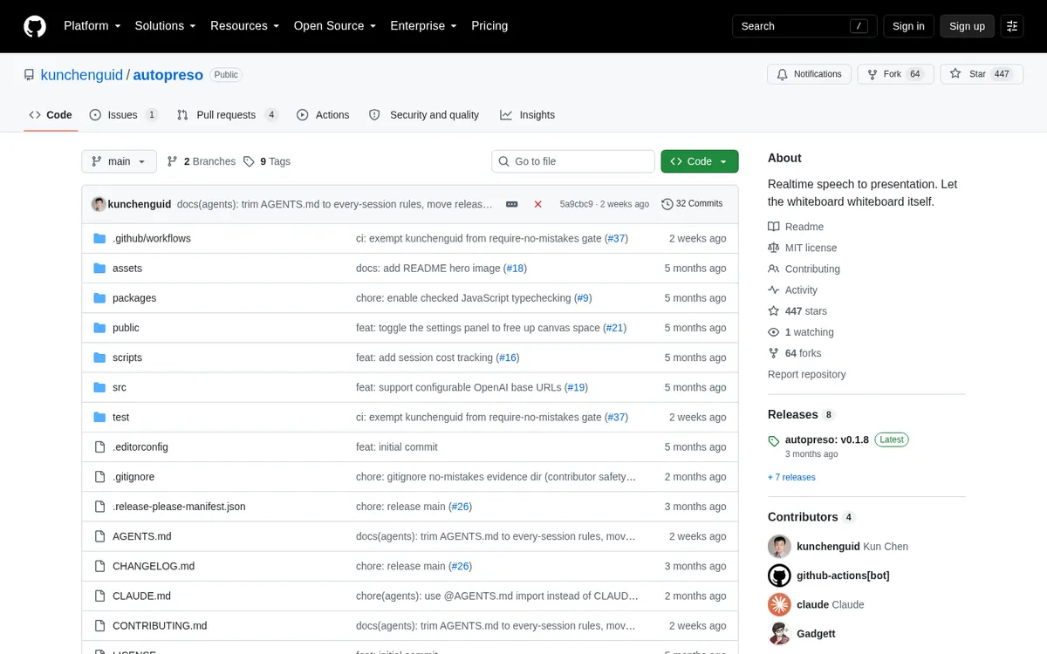Click the fork icon beside 64 forks

(774, 353)
